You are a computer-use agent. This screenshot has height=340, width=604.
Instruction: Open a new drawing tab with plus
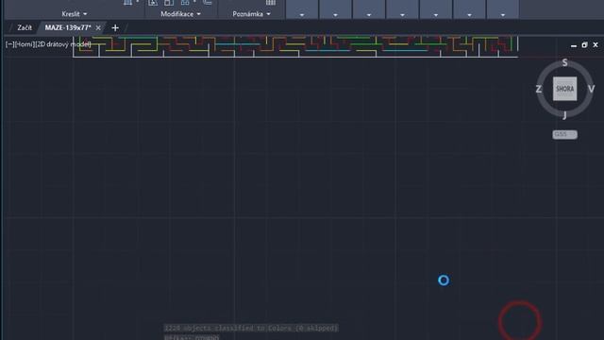coord(115,27)
